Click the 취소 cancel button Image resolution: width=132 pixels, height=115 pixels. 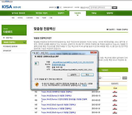pos(87,75)
